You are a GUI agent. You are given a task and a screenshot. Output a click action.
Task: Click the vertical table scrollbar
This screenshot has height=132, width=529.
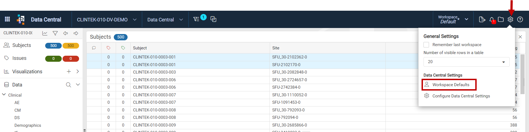522,74
